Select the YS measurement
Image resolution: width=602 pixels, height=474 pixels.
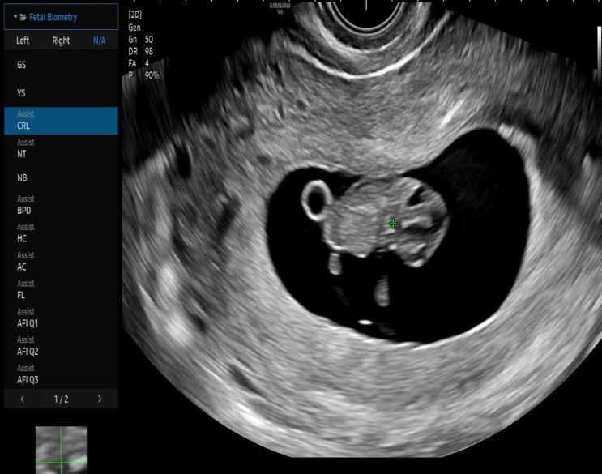point(22,93)
